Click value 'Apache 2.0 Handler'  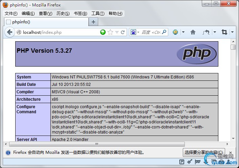click(x=70, y=139)
